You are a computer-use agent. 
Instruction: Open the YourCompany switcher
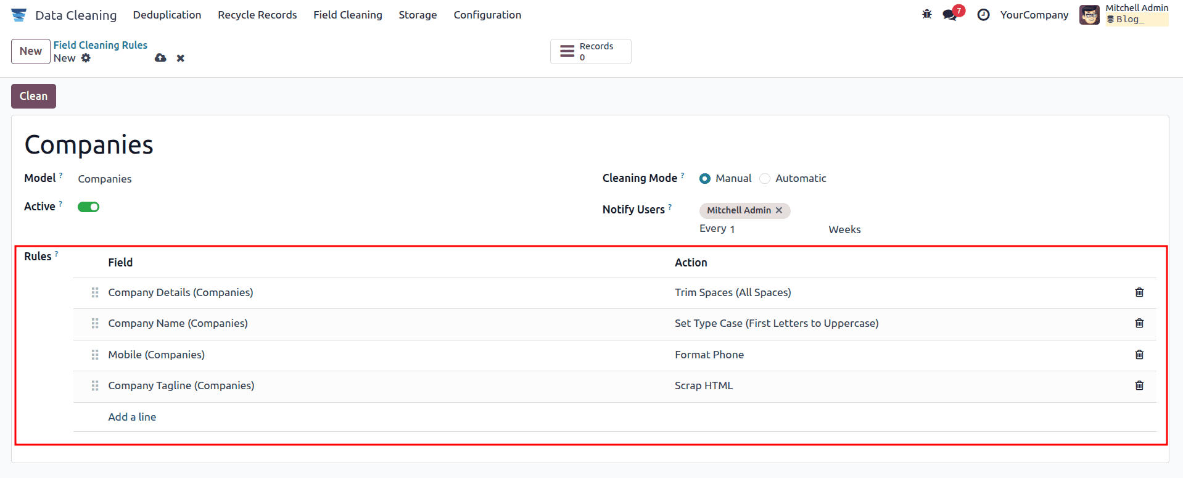point(1034,15)
